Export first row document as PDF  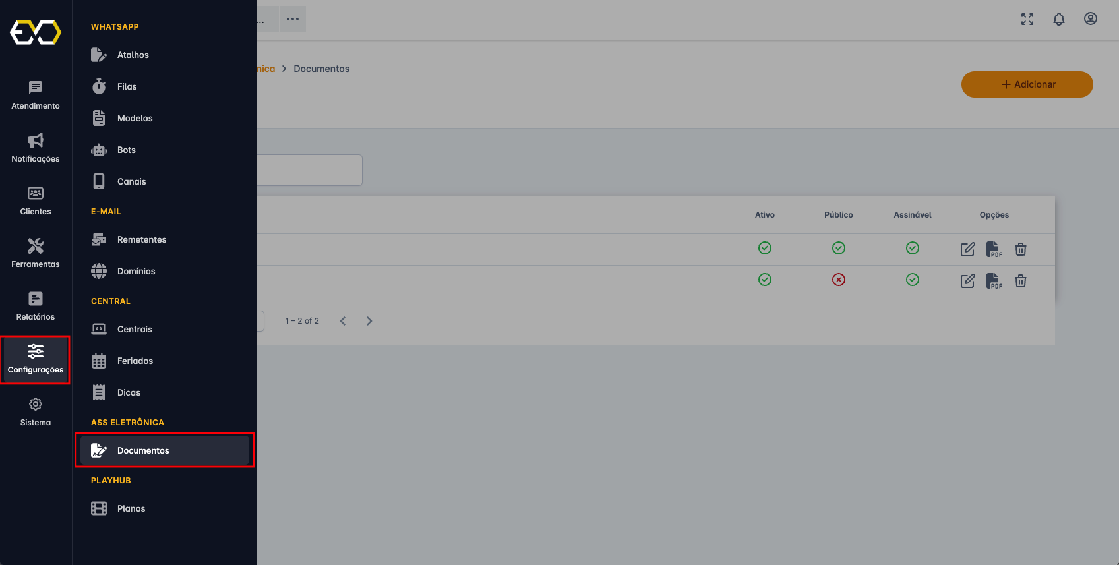994,249
